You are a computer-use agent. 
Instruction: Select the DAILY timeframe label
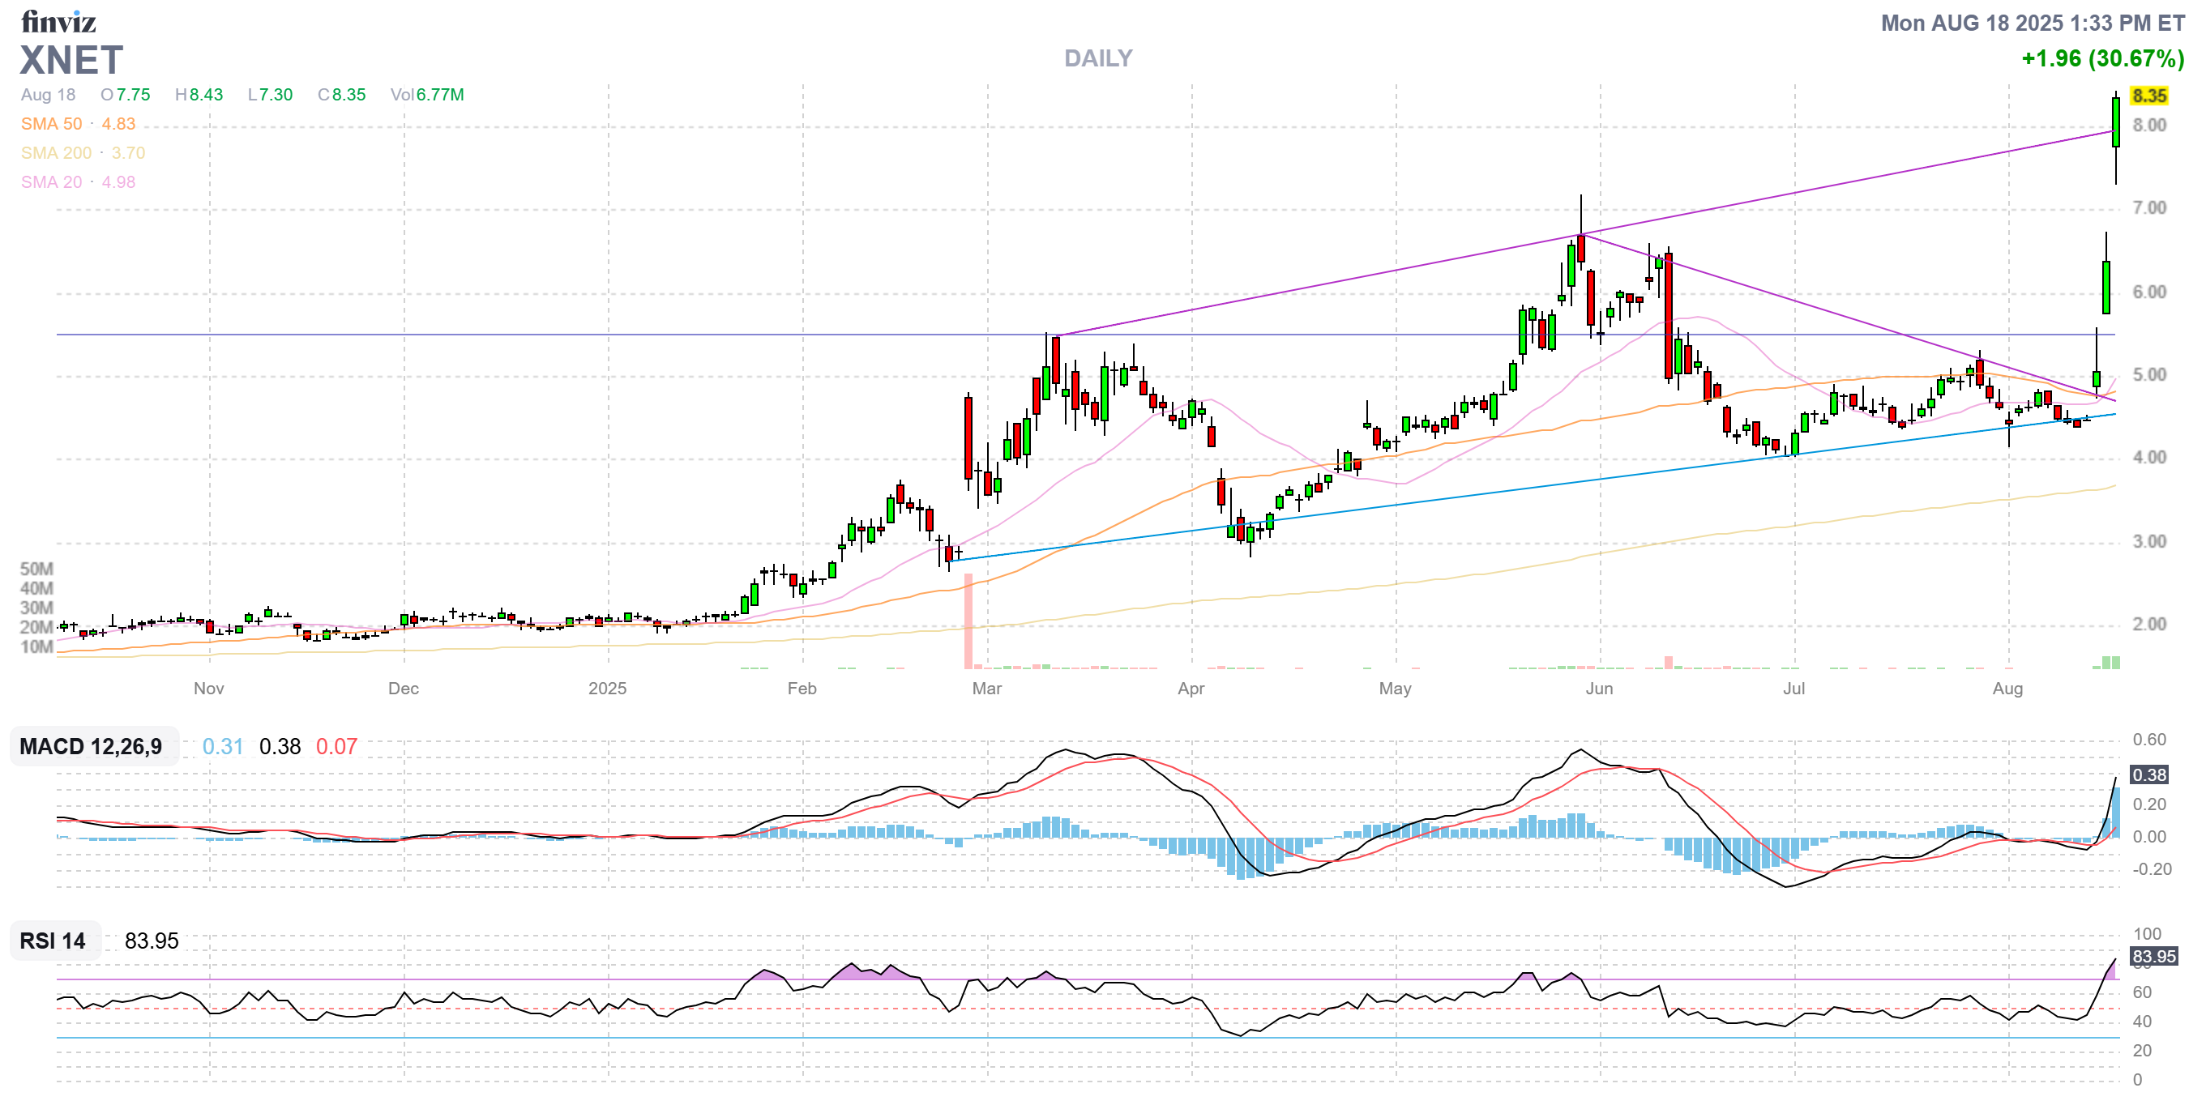coord(1098,58)
